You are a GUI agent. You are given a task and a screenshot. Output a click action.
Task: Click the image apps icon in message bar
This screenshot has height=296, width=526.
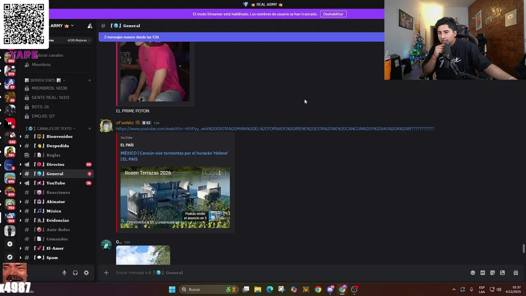[502, 273]
